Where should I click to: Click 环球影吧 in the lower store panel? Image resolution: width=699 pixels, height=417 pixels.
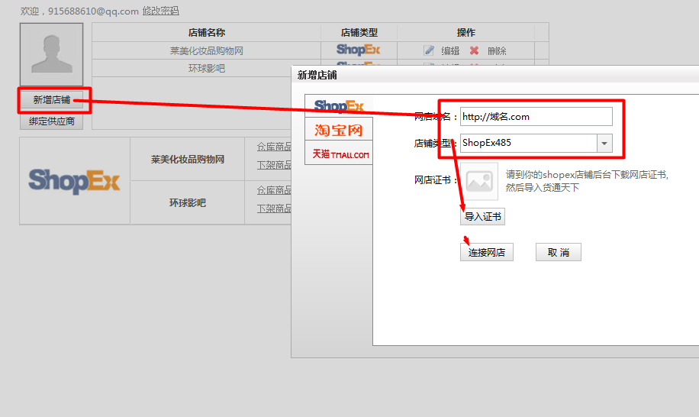(x=188, y=203)
